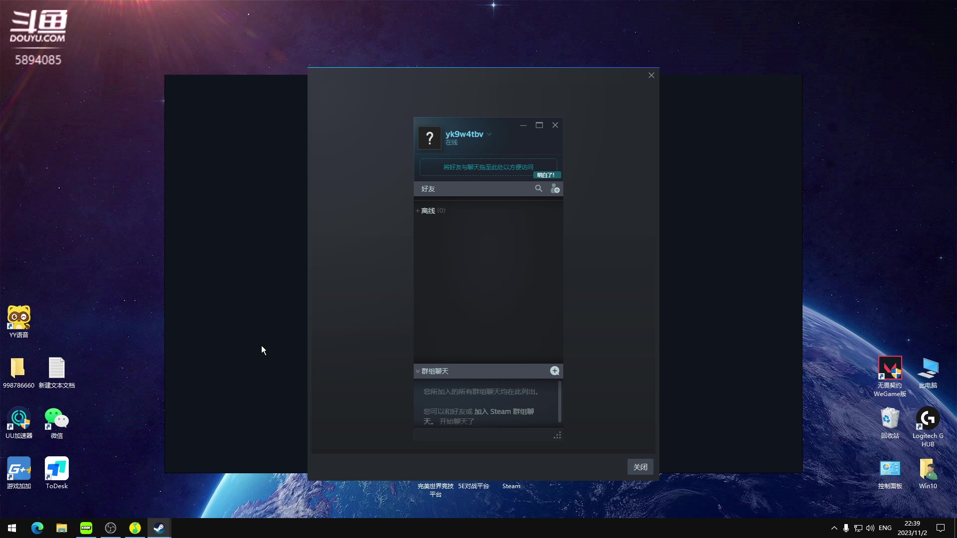957x538 pixels.
Task: Click the microphone tray icon
Action: click(846, 528)
